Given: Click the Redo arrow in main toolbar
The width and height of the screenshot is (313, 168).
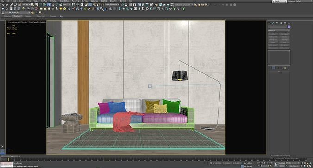Looking at the screenshot, I should click(x=7, y=5).
